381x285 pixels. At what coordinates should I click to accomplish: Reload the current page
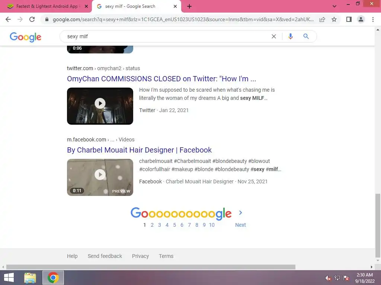point(32,19)
